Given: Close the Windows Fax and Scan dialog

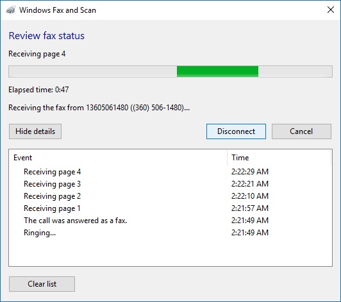Looking at the screenshot, I should [x=331, y=10].
